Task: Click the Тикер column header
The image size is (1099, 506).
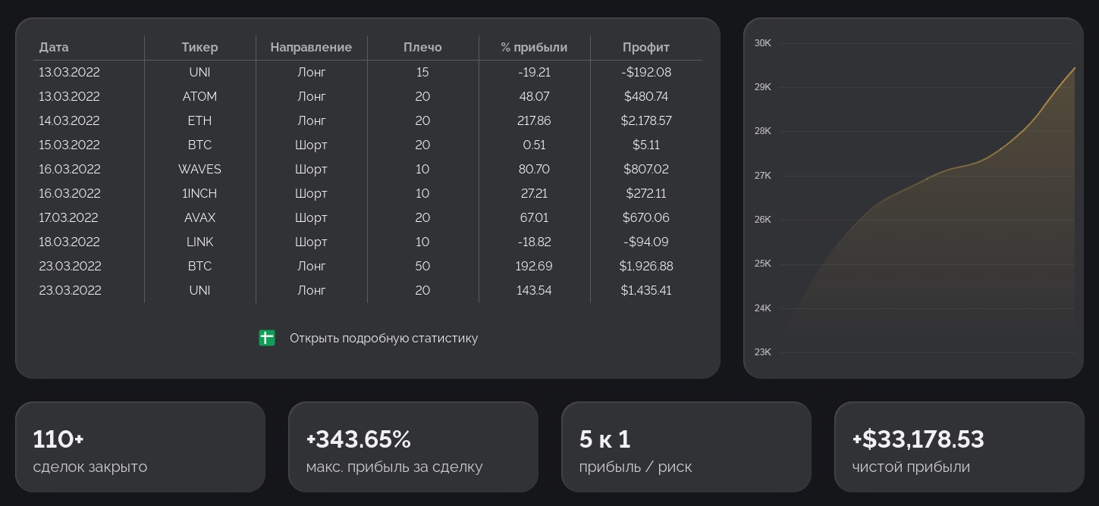Action: [199, 47]
